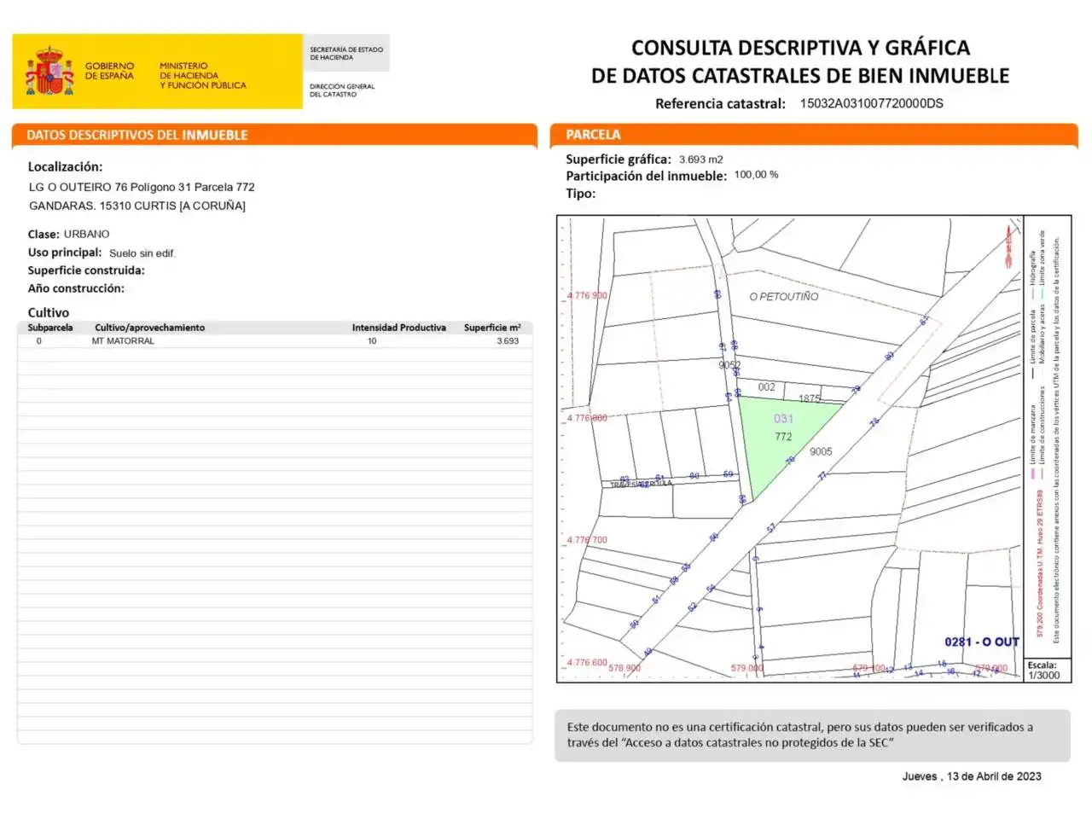Click the 'Subparcela' column header
The image size is (1092, 819).
[x=50, y=328]
